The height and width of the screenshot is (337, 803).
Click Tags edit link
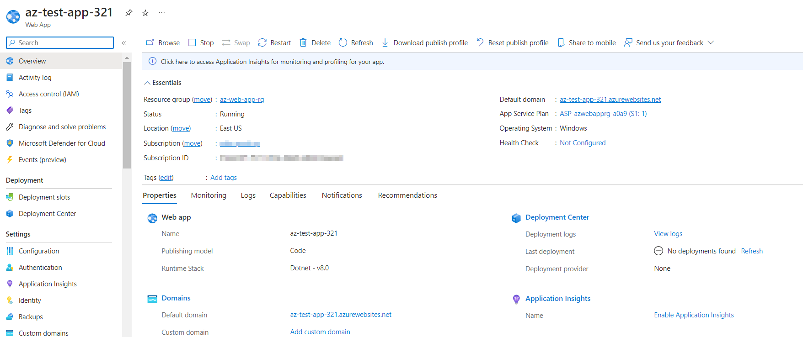pos(166,178)
